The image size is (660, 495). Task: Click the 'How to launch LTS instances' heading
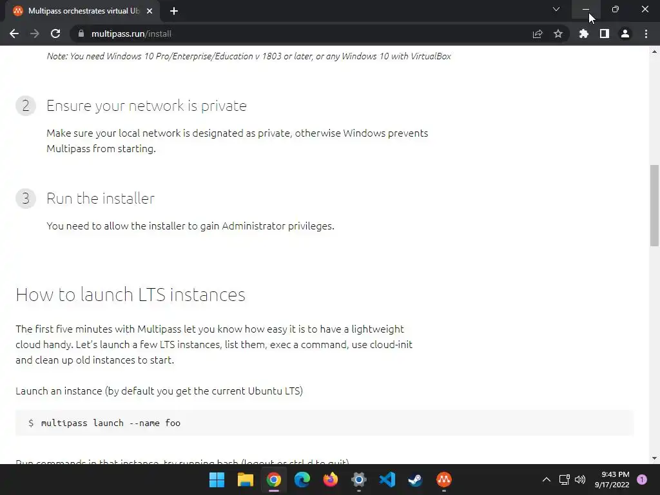pyautogui.click(x=130, y=295)
